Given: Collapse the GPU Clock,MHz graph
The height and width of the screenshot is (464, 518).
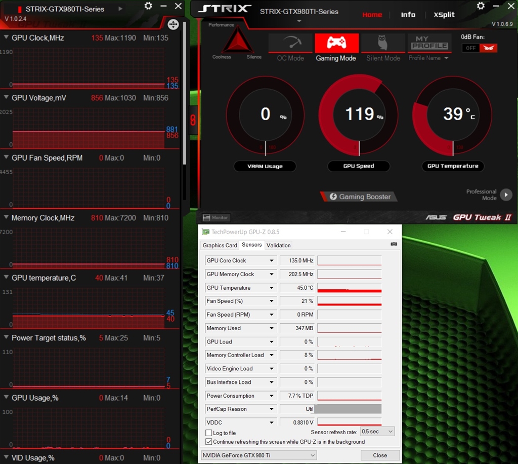Looking at the screenshot, I should coord(6,37).
